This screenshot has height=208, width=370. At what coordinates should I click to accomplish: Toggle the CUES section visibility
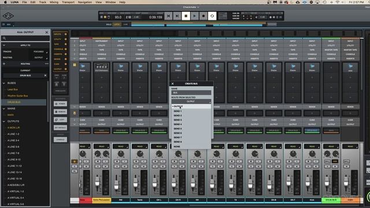click(60, 64)
